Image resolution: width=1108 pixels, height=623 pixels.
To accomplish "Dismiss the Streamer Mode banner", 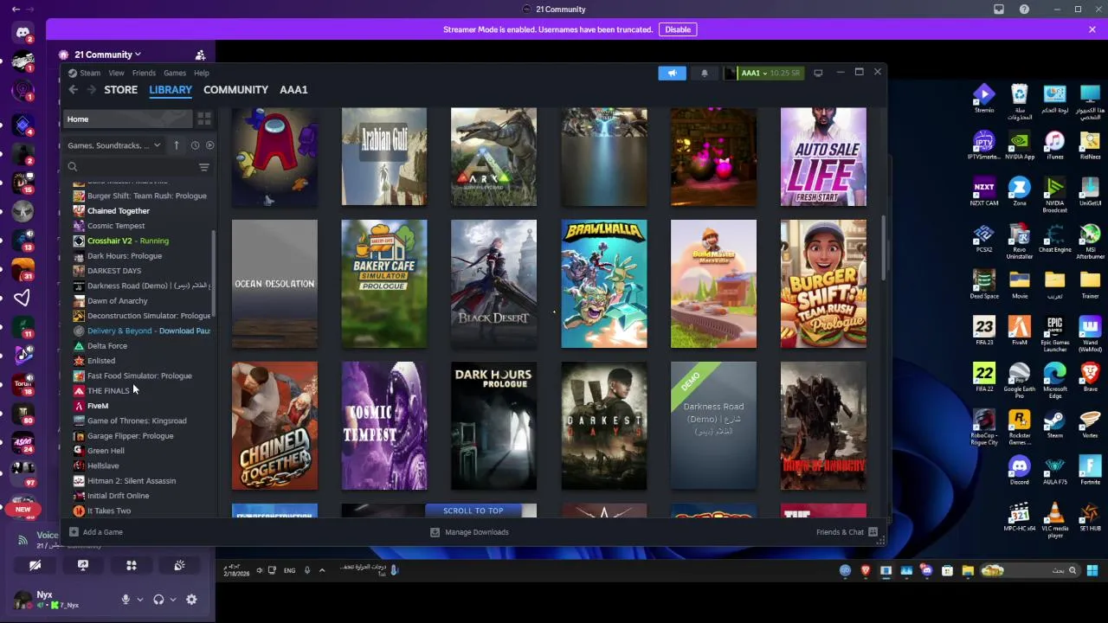I will coord(1092,29).
